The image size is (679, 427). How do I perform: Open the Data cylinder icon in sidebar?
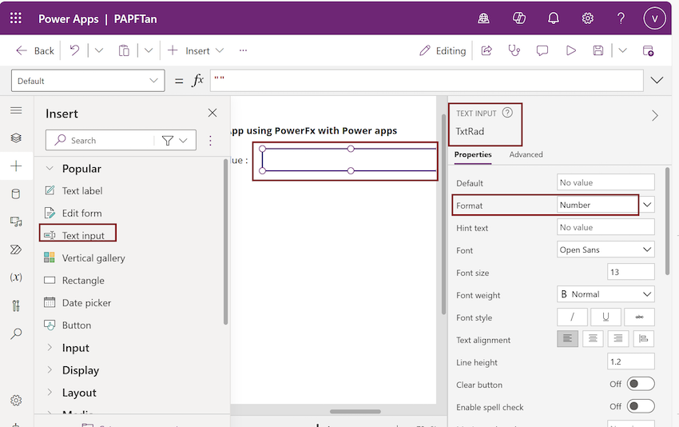tap(16, 194)
